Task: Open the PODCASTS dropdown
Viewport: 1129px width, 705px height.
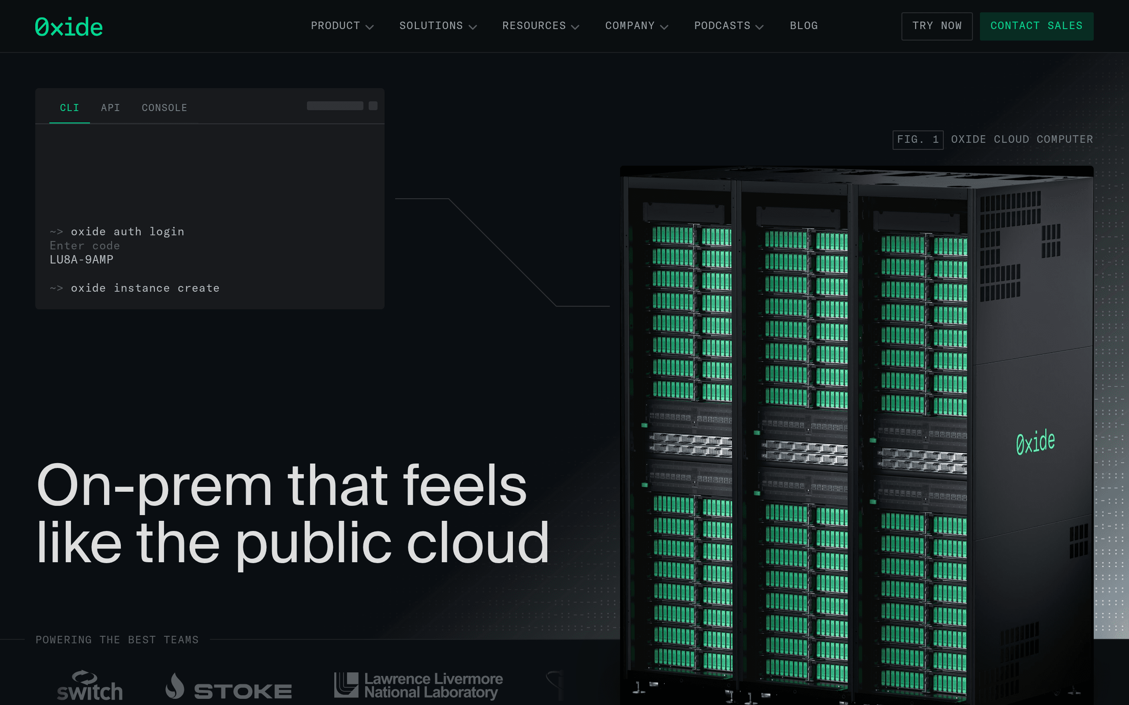Action: coord(728,26)
